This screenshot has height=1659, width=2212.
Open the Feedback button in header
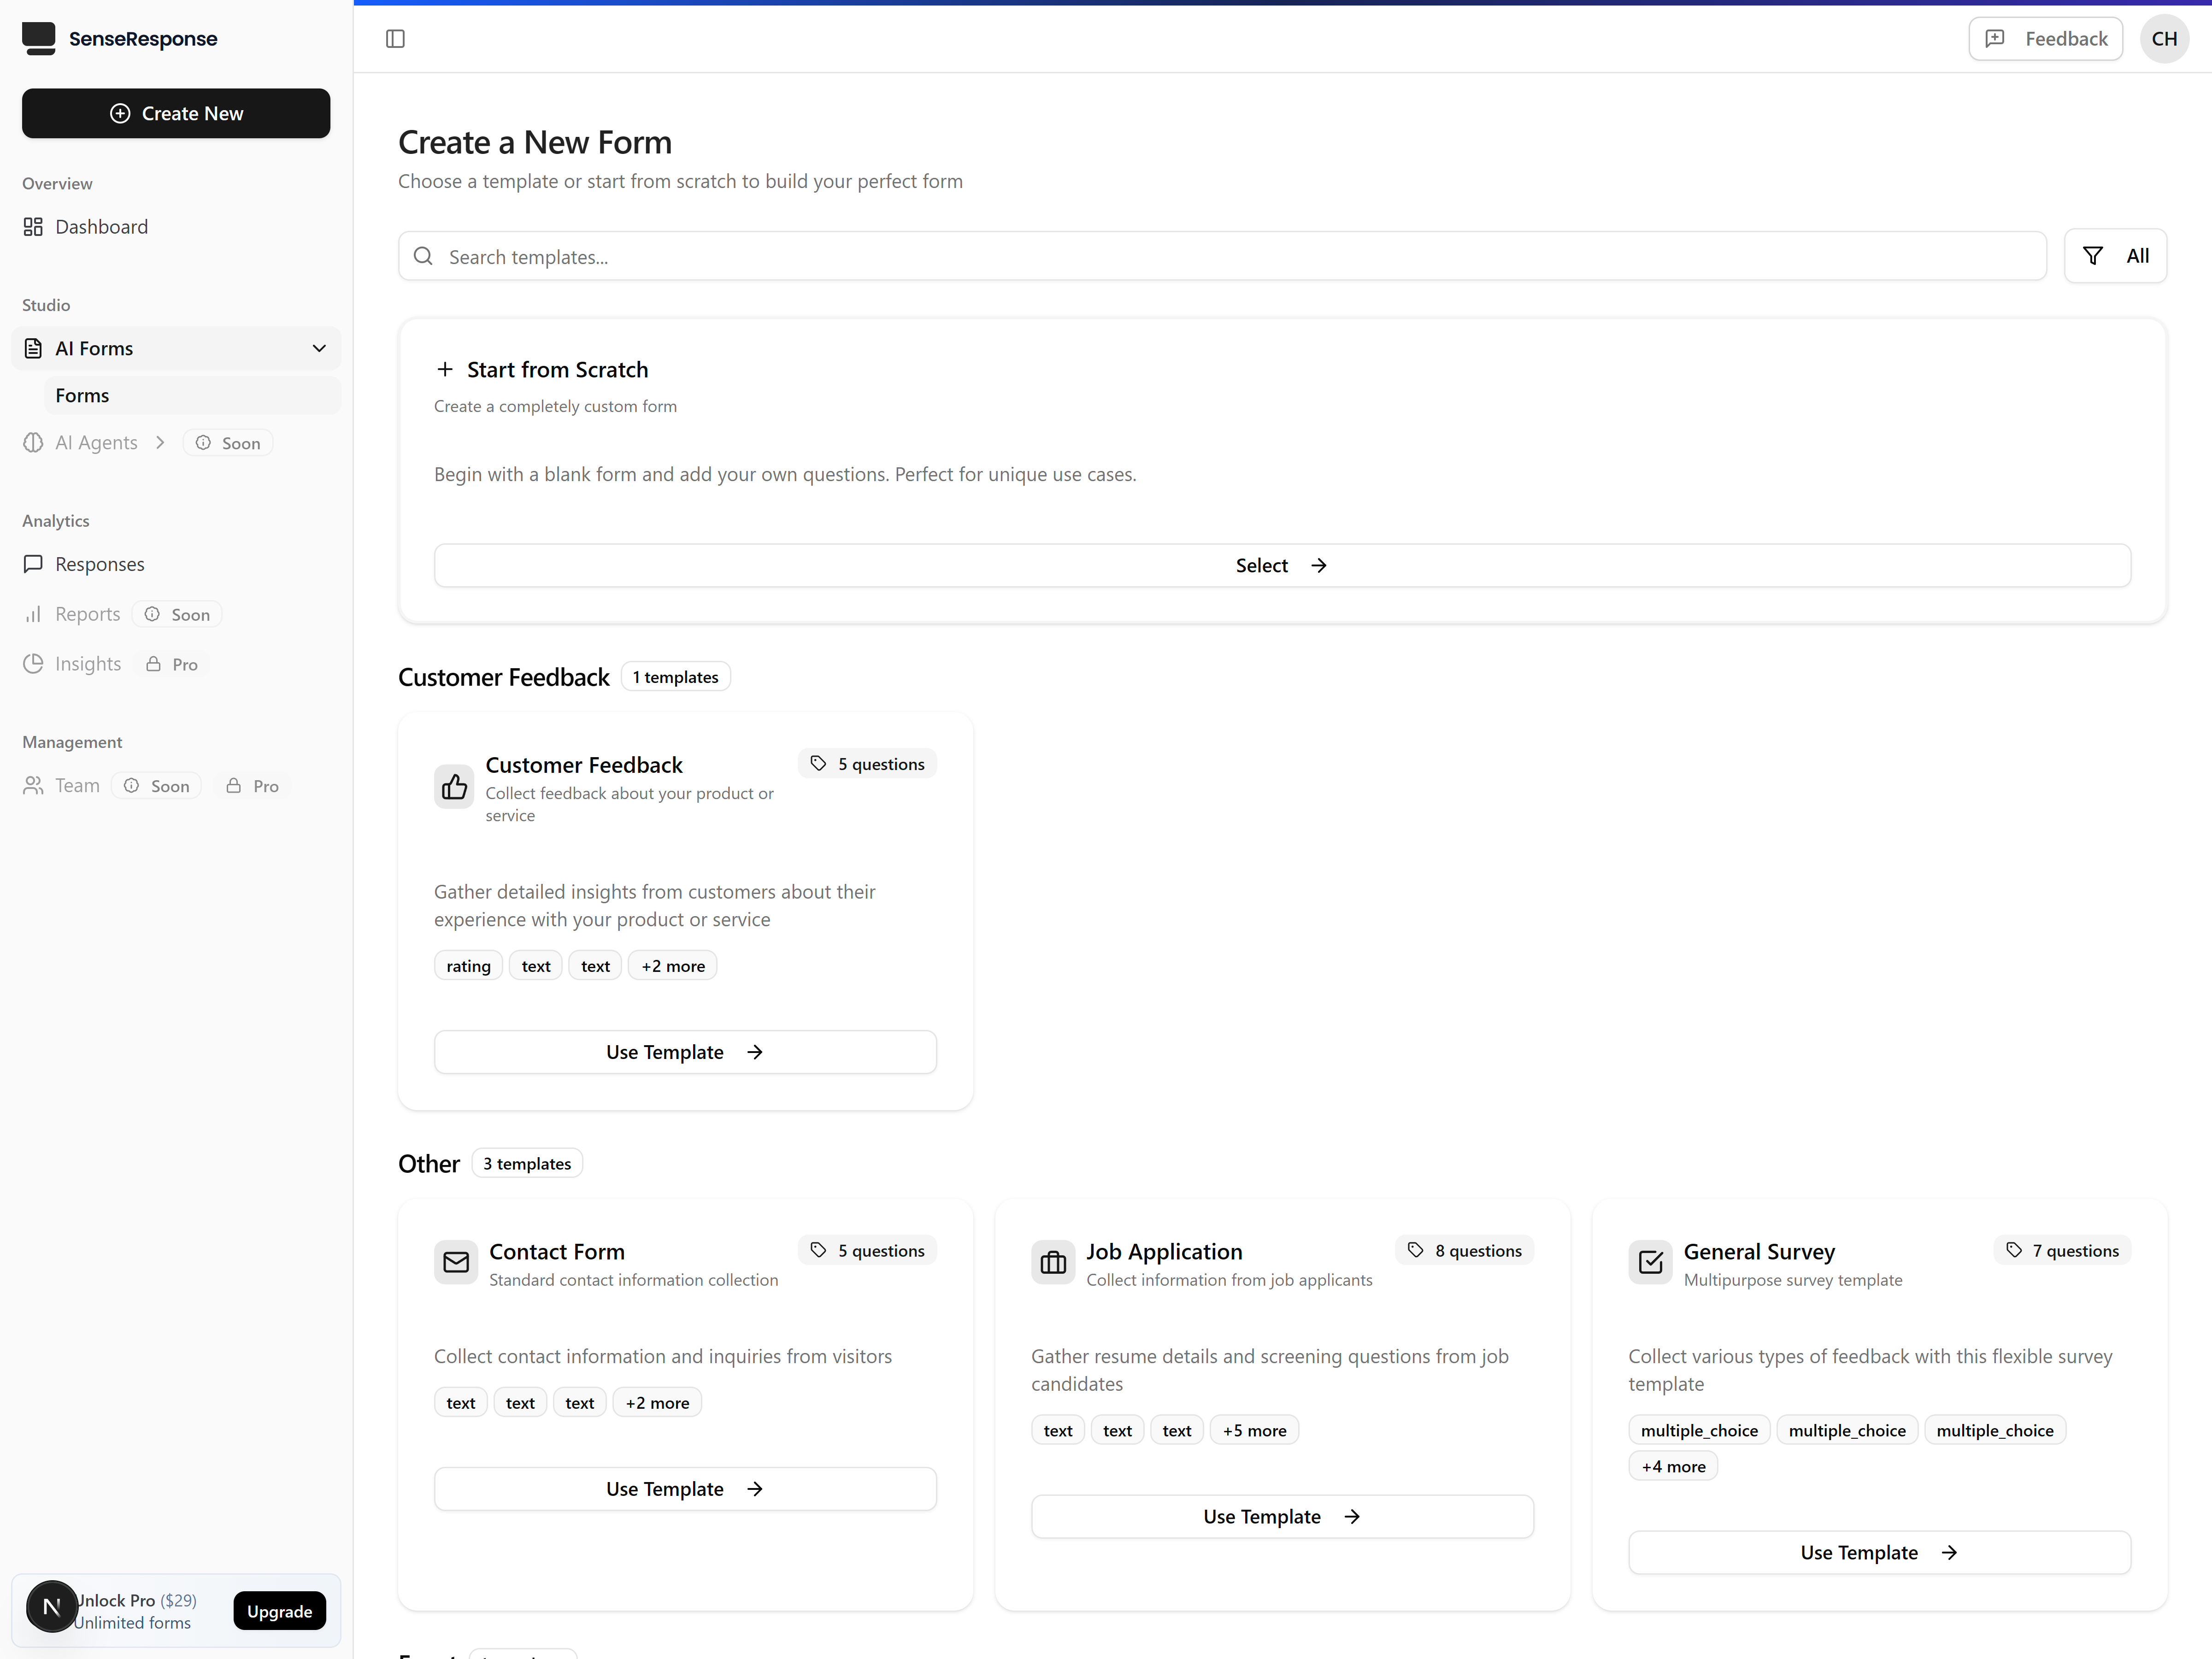(x=2045, y=39)
